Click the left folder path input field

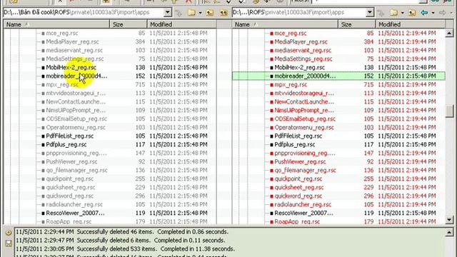[x=84, y=12]
